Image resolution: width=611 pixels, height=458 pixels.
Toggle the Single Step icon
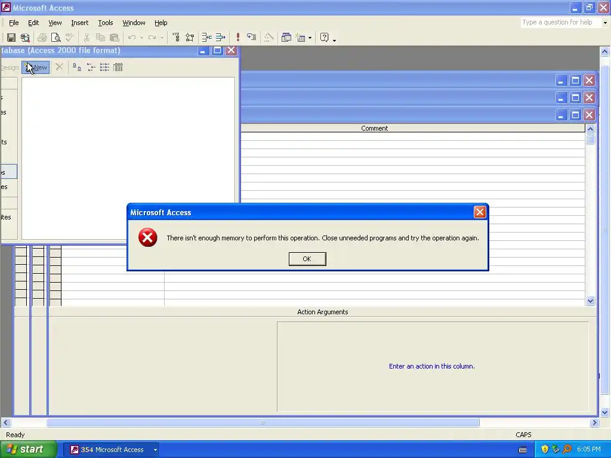[x=252, y=38]
